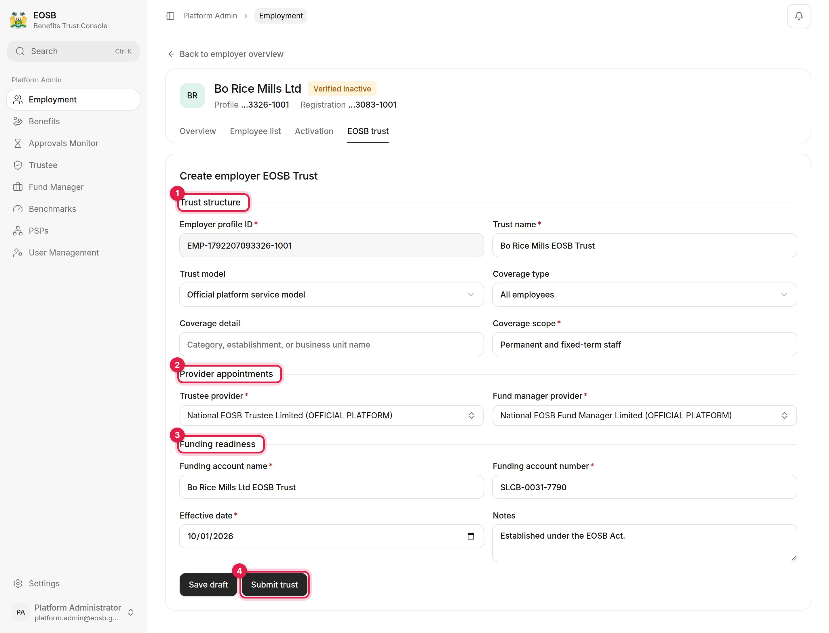Open notifications bell
This screenshot has width=829, height=633.
[799, 16]
